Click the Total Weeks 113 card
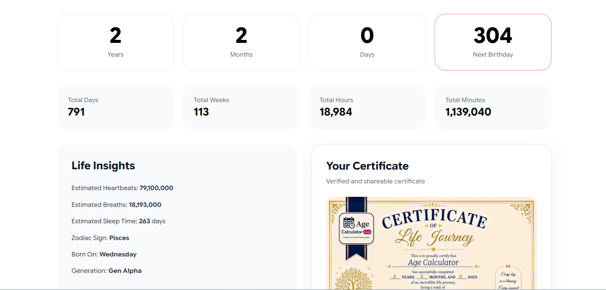 [x=241, y=107]
